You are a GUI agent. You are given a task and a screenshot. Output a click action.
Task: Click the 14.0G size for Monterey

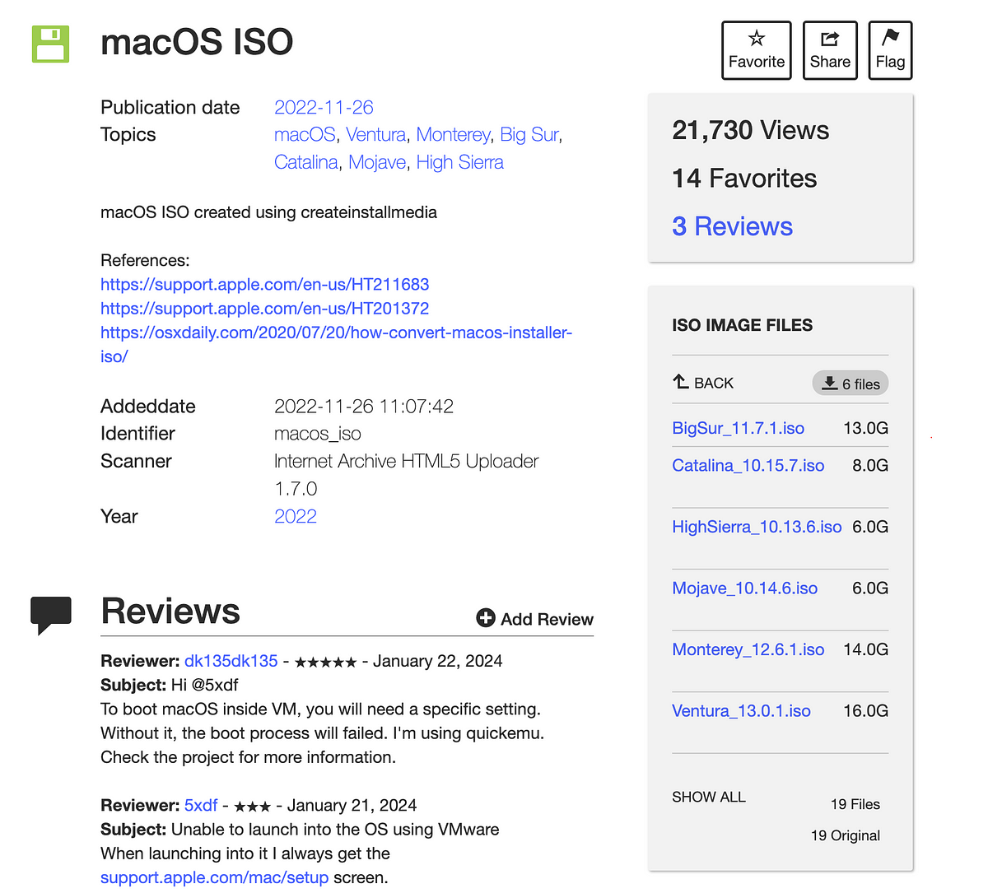pos(865,649)
